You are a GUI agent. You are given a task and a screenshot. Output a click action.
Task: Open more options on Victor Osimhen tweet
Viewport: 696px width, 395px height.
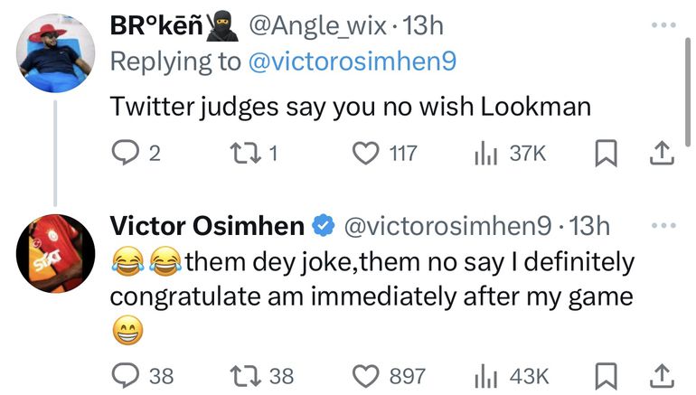663,224
